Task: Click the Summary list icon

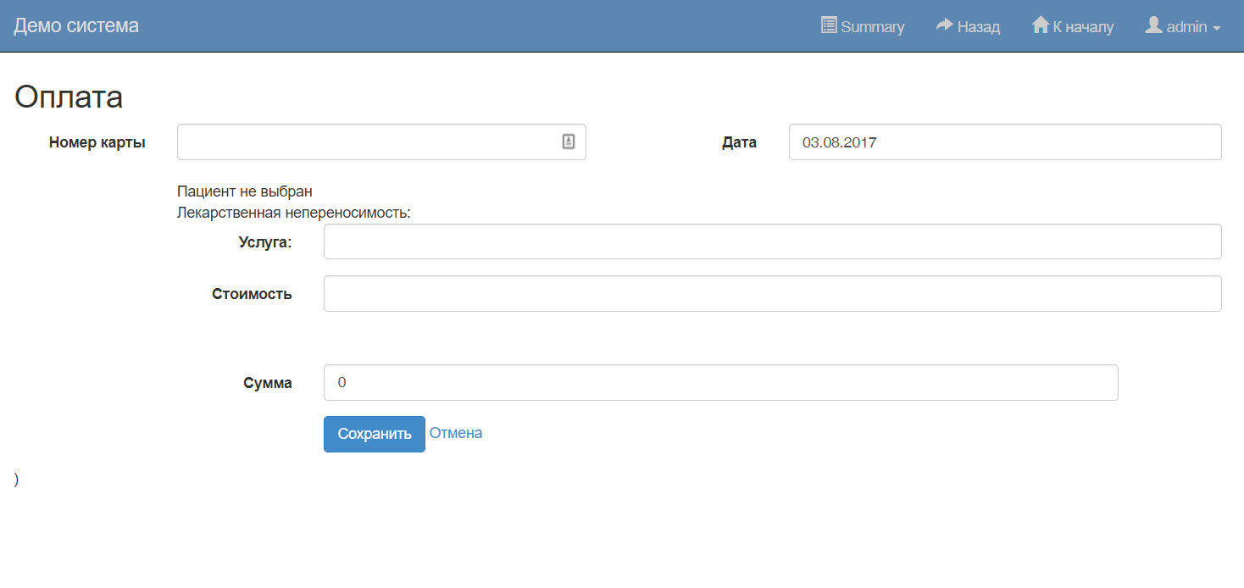Action: (829, 25)
